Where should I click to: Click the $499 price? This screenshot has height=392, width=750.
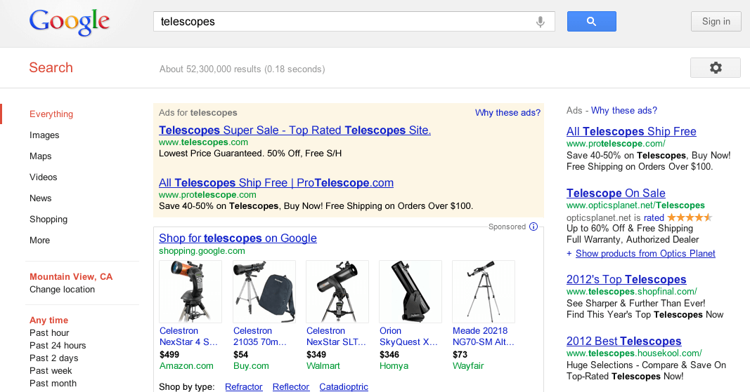pos(169,355)
